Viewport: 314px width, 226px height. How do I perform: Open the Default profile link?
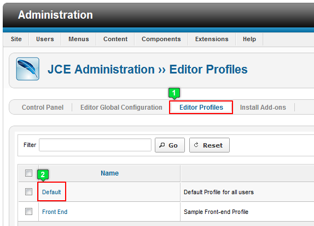[x=51, y=192]
